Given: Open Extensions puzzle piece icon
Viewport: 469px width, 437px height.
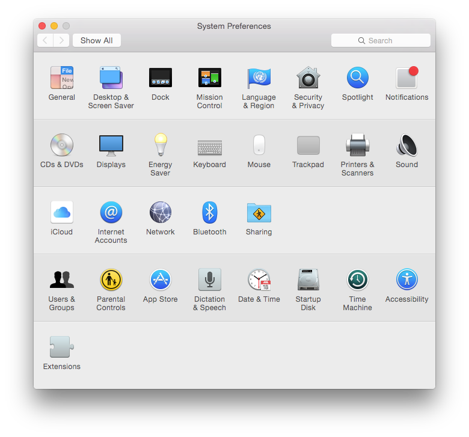Looking at the screenshot, I should point(61,347).
